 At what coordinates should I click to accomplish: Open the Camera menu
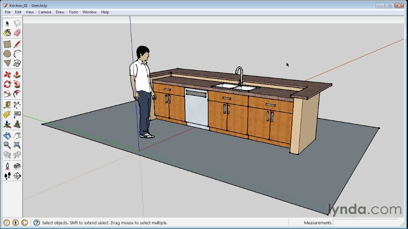click(x=45, y=12)
